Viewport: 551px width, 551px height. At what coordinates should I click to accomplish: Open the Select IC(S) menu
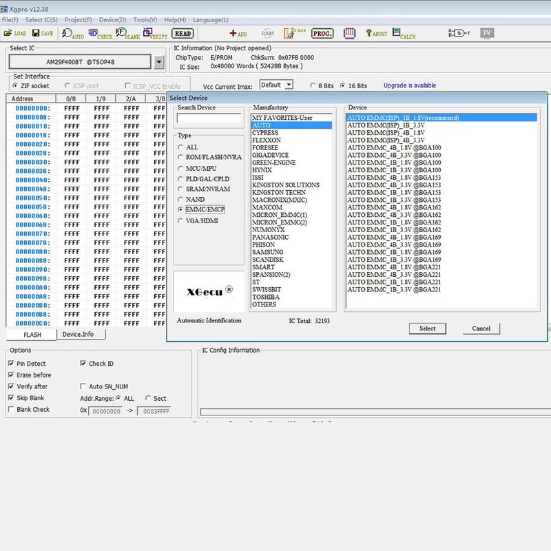[x=41, y=20]
